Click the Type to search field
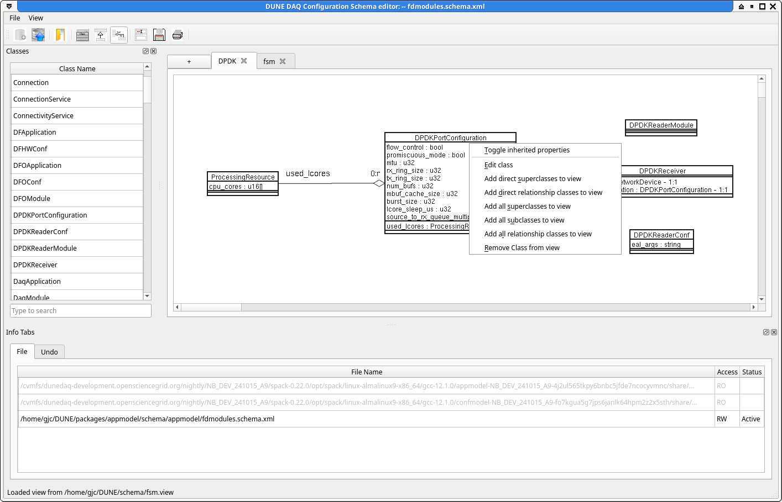 click(x=81, y=311)
